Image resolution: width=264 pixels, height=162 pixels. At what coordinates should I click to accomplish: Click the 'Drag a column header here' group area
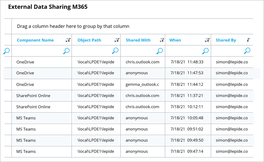coord(132,26)
